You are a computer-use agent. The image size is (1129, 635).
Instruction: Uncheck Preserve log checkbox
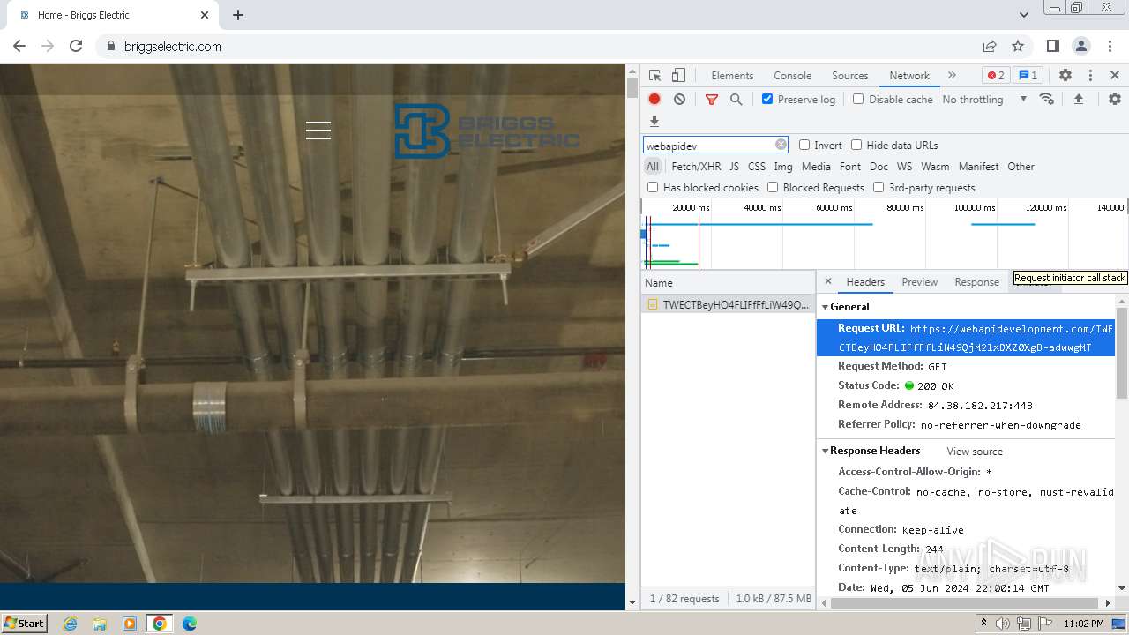pos(767,100)
